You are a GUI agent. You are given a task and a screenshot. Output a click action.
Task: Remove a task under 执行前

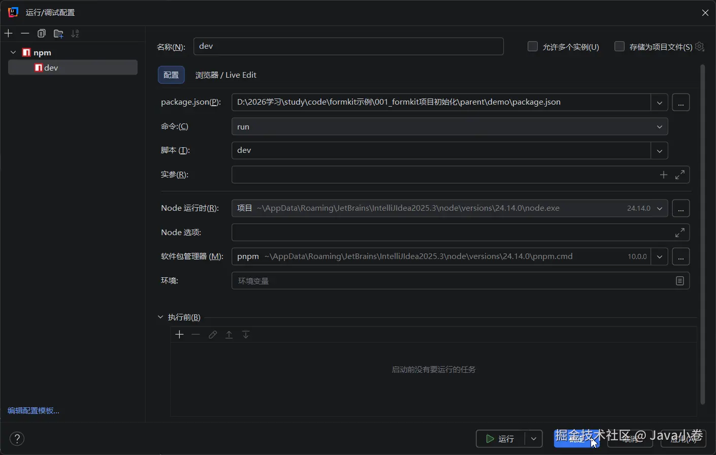tap(196, 335)
